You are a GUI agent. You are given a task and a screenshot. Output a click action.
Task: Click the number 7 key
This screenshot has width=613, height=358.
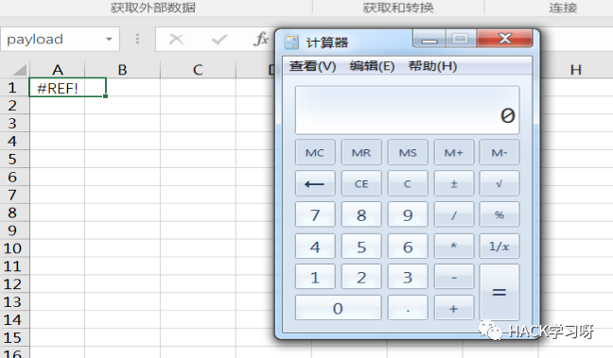point(315,214)
